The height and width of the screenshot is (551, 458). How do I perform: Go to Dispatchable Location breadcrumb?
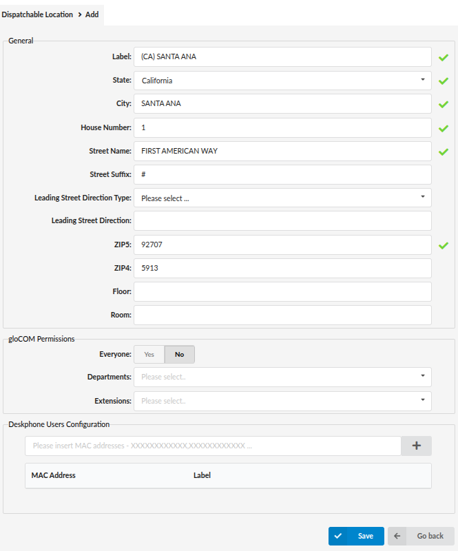37,14
